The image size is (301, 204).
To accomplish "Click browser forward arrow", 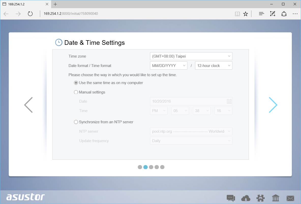I will 18,14.
